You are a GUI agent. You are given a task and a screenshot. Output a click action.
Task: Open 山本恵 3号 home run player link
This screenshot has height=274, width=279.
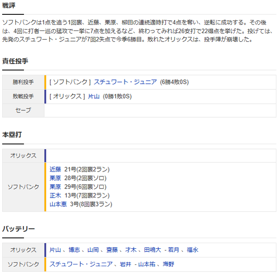click(58, 204)
